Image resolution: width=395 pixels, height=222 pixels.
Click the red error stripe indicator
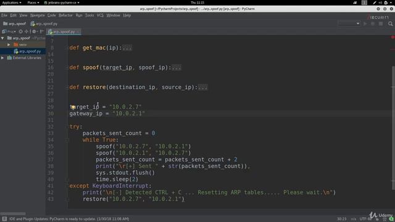[393, 37]
